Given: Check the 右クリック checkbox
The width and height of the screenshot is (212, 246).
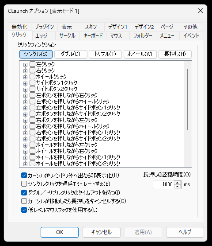Looking at the screenshot, I should [x=32, y=70].
